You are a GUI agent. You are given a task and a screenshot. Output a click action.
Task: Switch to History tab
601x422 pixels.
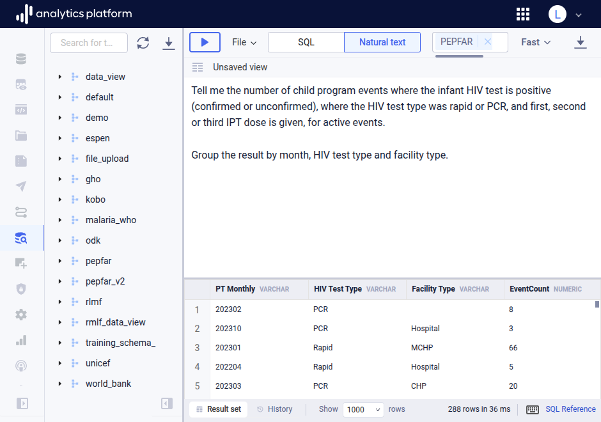274,409
